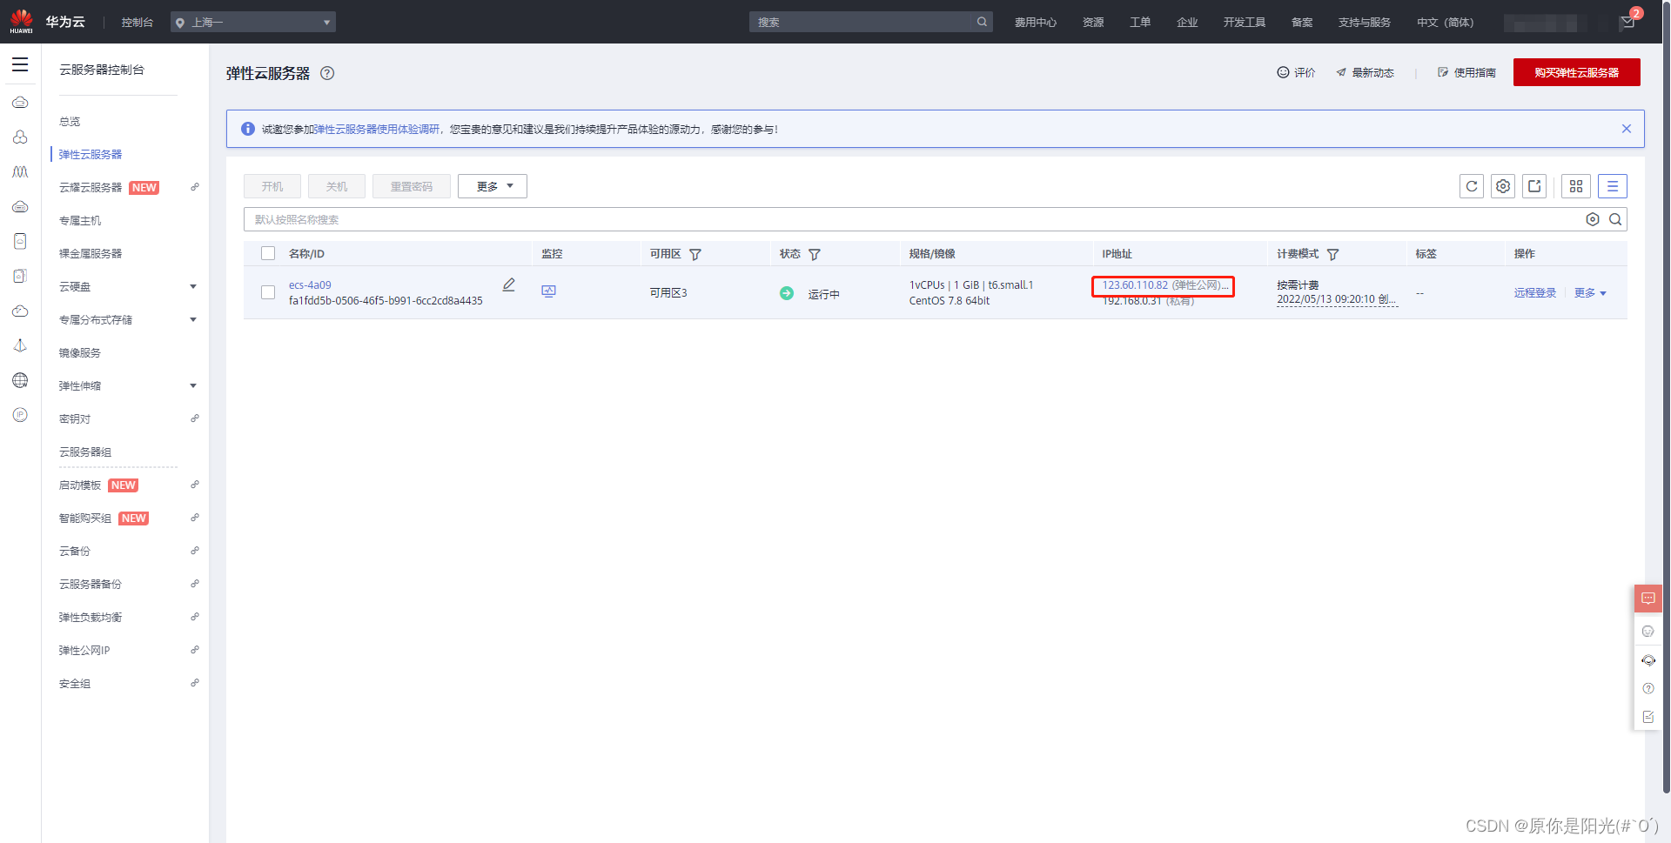Filter by 可用区 funnel icon

695,254
